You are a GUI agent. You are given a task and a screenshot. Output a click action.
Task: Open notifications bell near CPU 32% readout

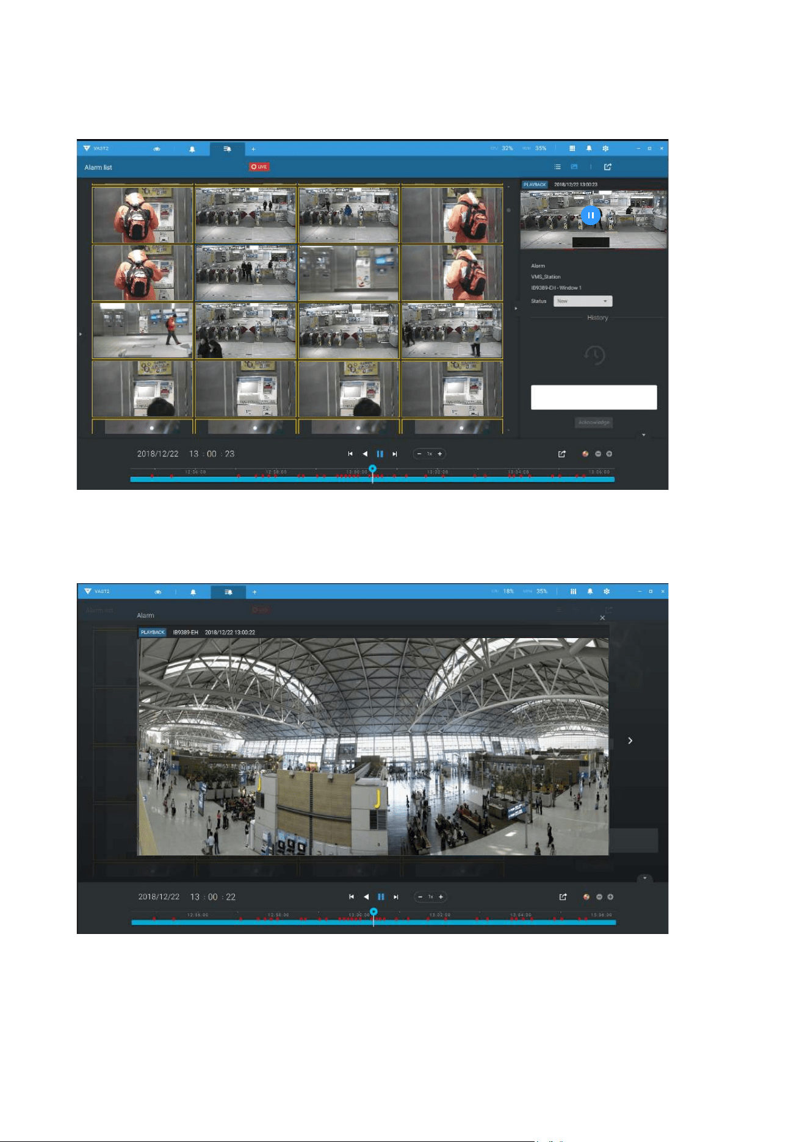click(589, 148)
